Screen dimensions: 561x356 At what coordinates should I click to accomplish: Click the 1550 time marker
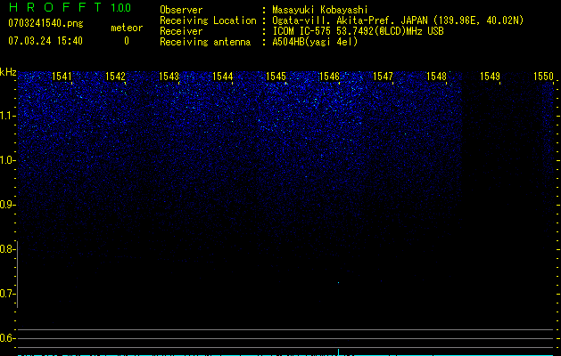[543, 76]
